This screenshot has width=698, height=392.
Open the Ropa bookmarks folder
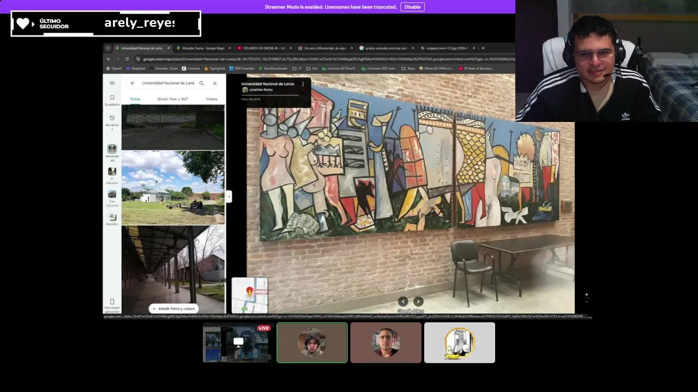pos(408,69)
